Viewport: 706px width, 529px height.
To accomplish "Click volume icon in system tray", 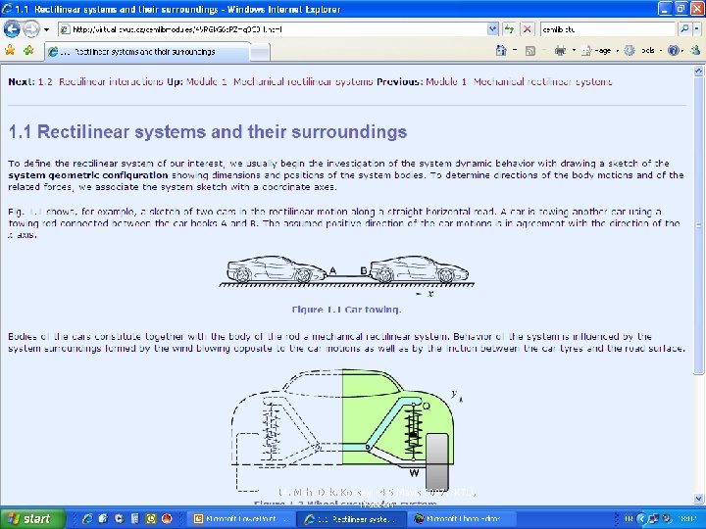I will coord(668,519).
